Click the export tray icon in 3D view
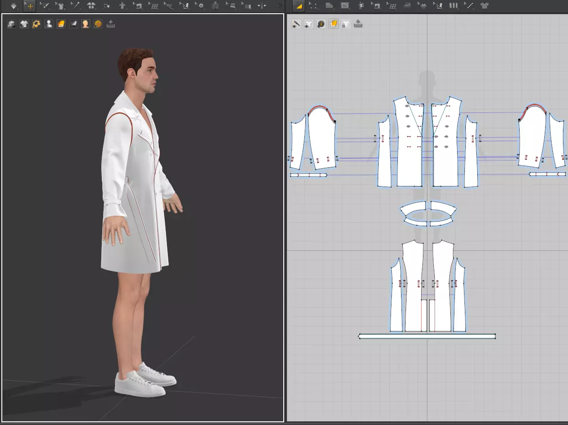The image size is (568, 425). pos(110,24)
